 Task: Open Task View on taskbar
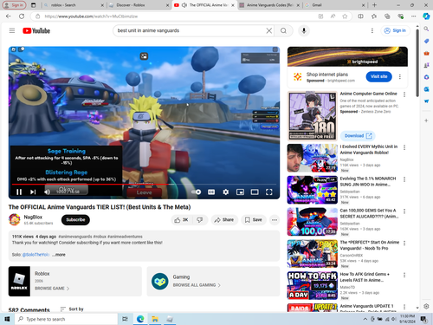[125, 319]
